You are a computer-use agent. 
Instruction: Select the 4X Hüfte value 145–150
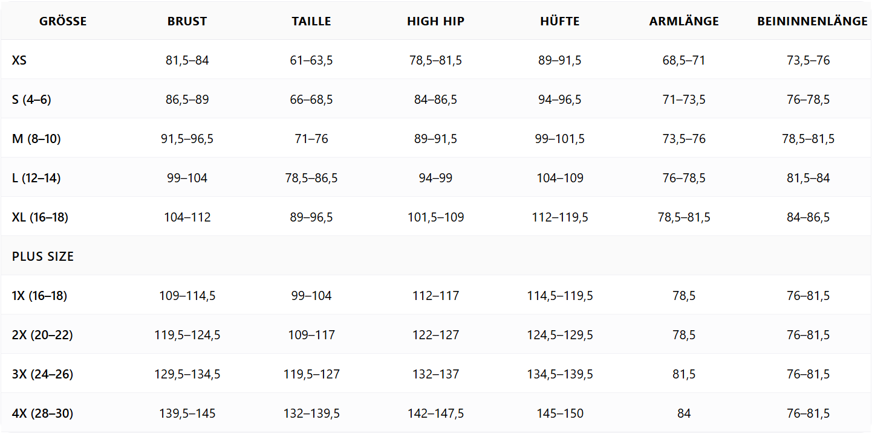[x=560, y=413]
